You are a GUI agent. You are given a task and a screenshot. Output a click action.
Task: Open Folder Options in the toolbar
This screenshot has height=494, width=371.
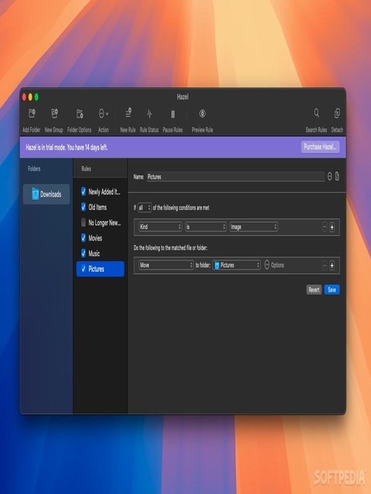80,114
